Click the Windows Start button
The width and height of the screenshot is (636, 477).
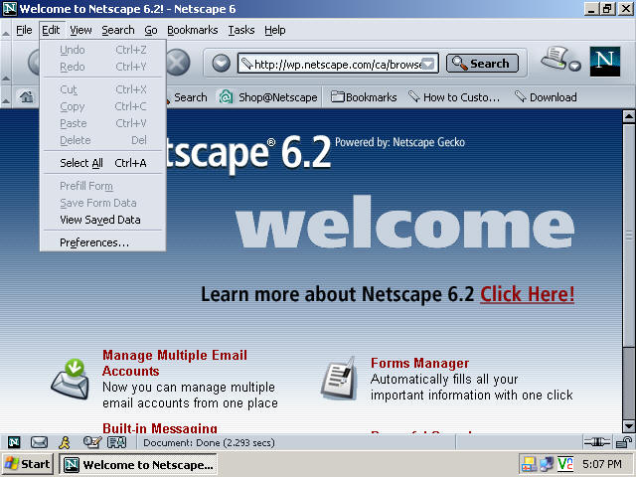(x=28, y=464)
